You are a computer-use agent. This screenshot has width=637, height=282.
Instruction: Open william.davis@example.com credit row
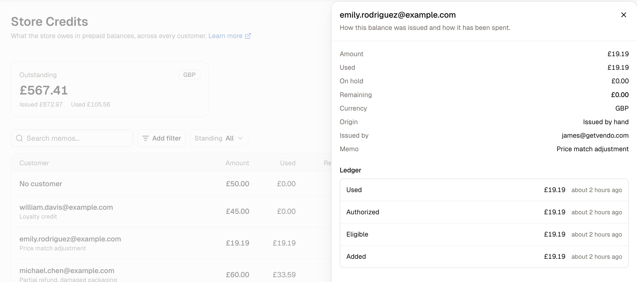click(x=171, y=212)
